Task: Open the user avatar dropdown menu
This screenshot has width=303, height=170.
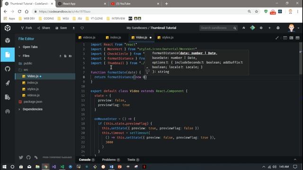Action: 294,28
